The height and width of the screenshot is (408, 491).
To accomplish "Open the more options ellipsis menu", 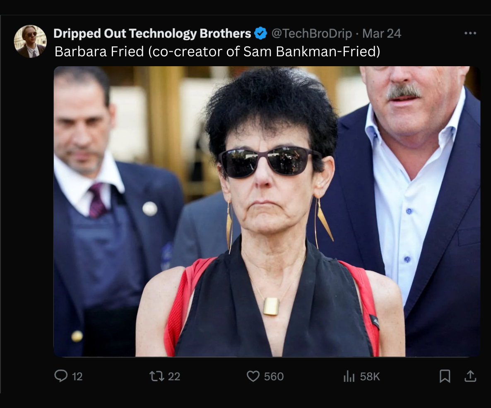I will [470, 34].
